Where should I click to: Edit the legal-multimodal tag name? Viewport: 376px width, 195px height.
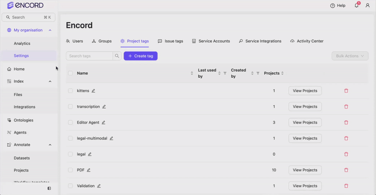(x=111, y=138)
